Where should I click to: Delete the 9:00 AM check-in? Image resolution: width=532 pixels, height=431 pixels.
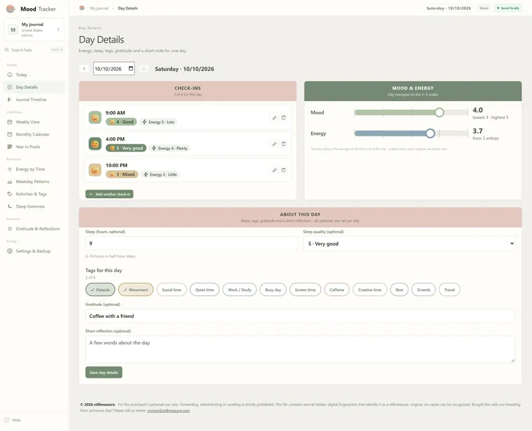point(284,118)
